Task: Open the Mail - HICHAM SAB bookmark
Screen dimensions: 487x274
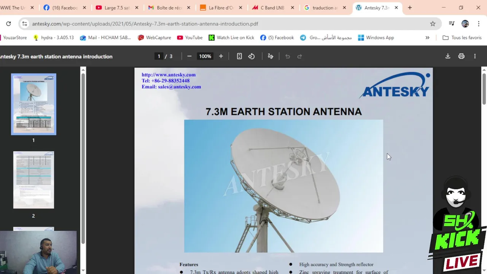Action: tap(105, 38)
